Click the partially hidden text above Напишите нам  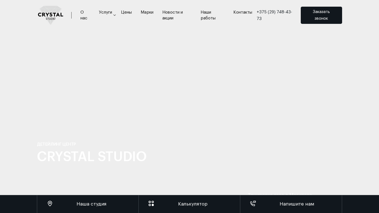[280, 194]
